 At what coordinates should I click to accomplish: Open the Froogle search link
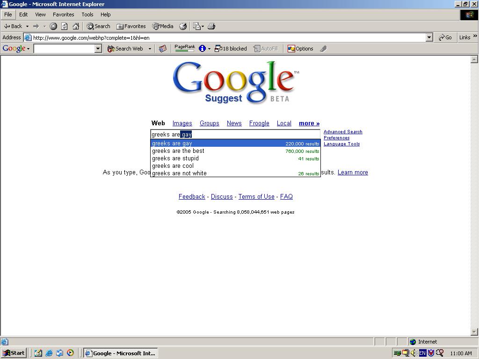pos(259,123)
